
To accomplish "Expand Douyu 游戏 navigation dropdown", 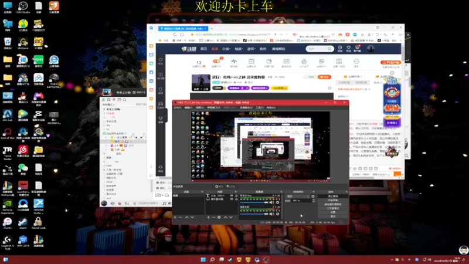I will point(252,49).
